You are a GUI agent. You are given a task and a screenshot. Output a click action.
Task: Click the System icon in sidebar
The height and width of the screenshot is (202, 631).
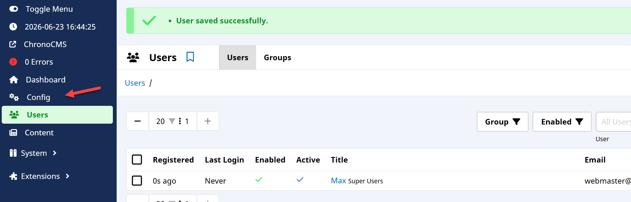[13, 153]
